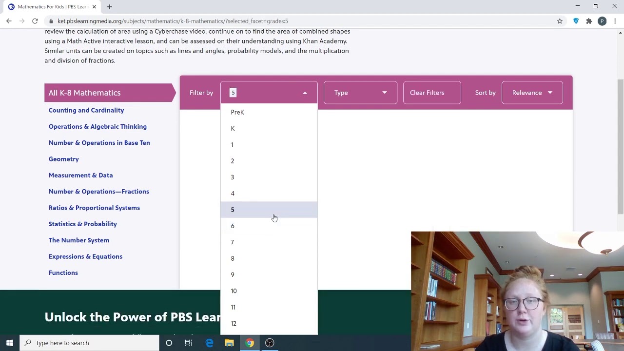Open File Explorer from the taskbar
Viewport: 624px width, 351px height.
tap(229, 343)
